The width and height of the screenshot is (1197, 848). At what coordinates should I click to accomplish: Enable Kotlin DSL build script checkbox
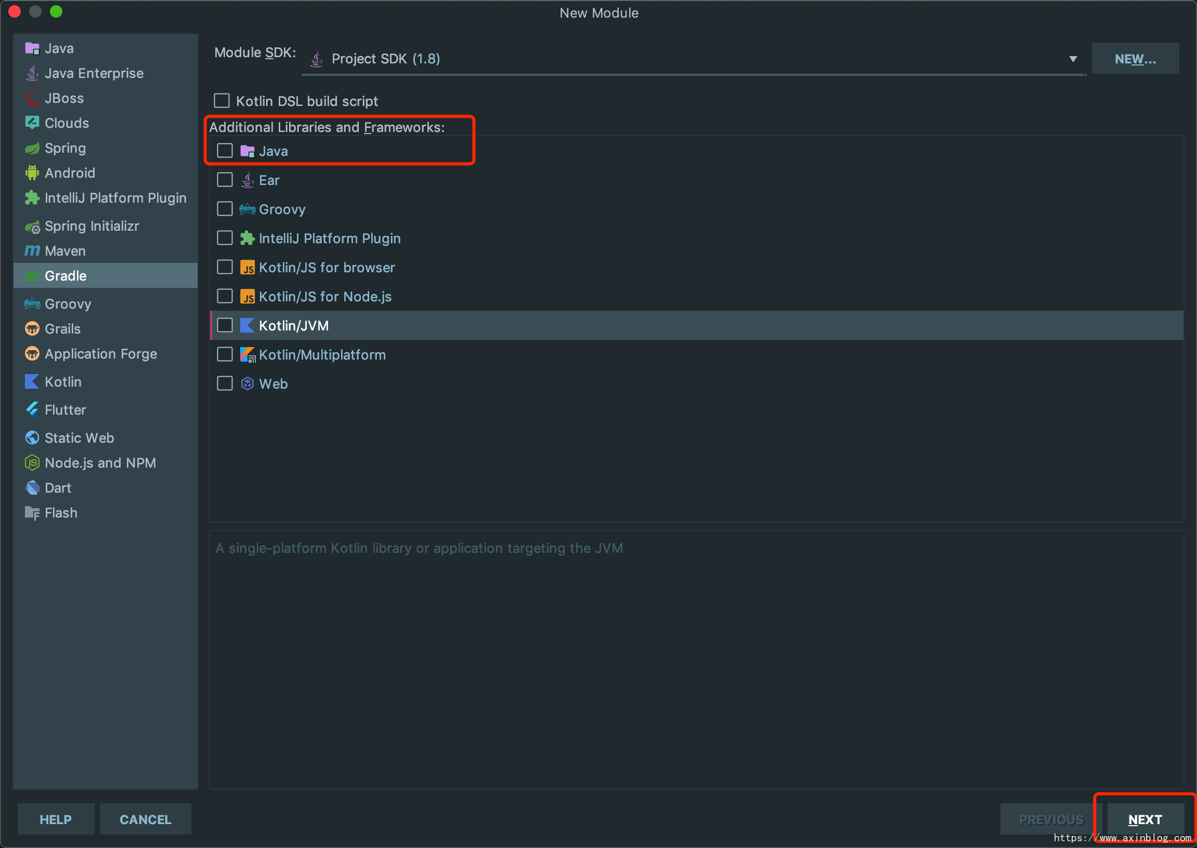tap(222, 101)
